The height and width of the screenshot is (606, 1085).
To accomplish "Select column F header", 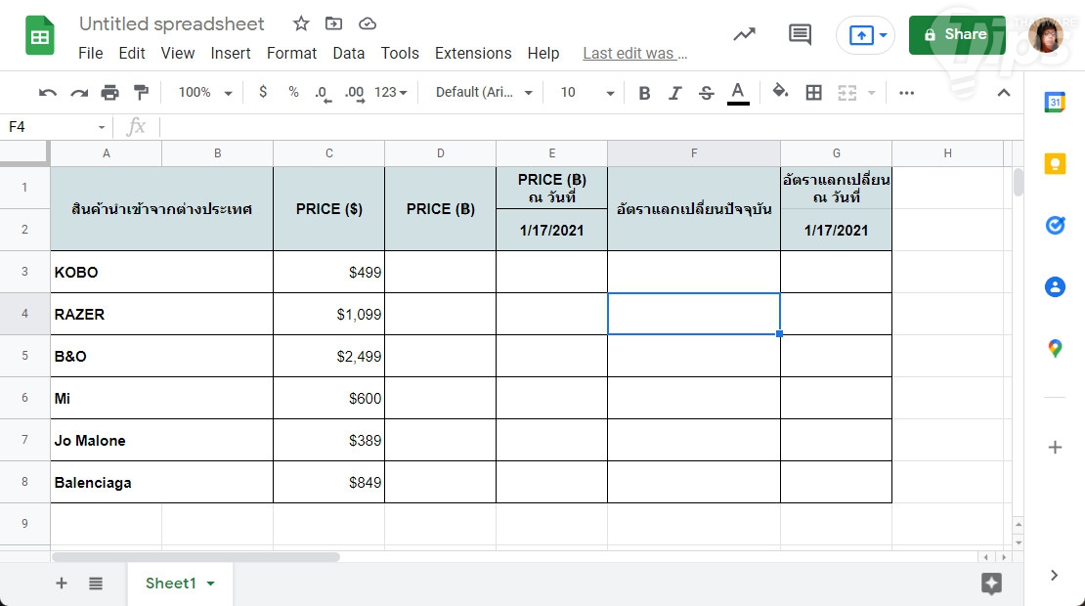I will pos(694,153).
